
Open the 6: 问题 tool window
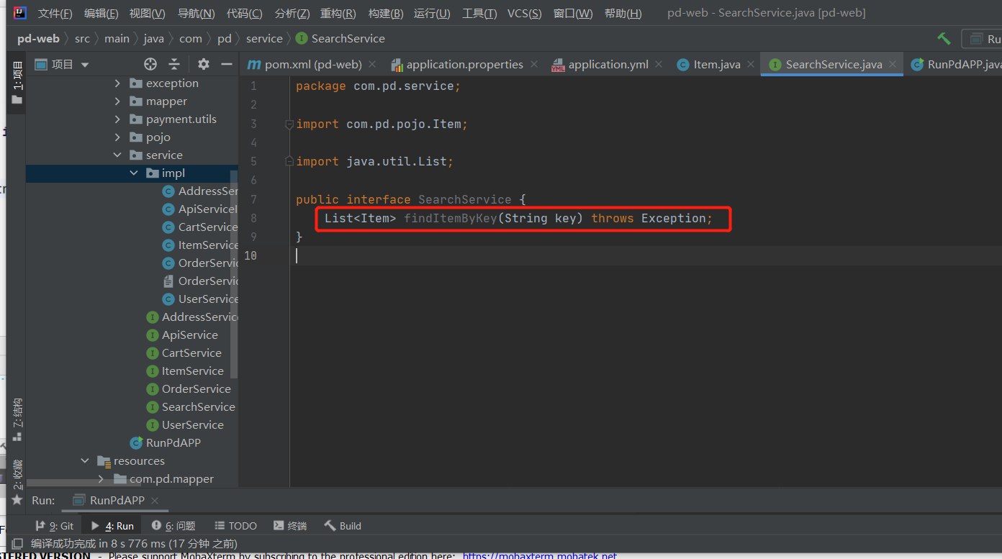point(173,526)
